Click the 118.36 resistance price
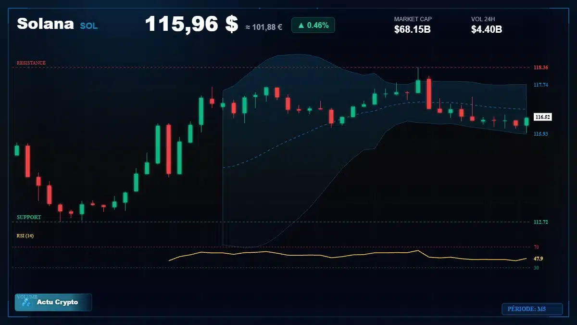Image resolution: width=577 pixels, height=325 pixels. (541, 67)
